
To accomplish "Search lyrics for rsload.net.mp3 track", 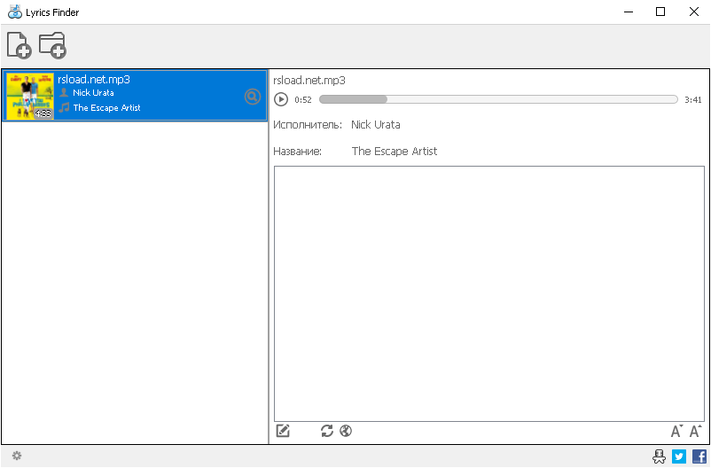I will (253, 97).
